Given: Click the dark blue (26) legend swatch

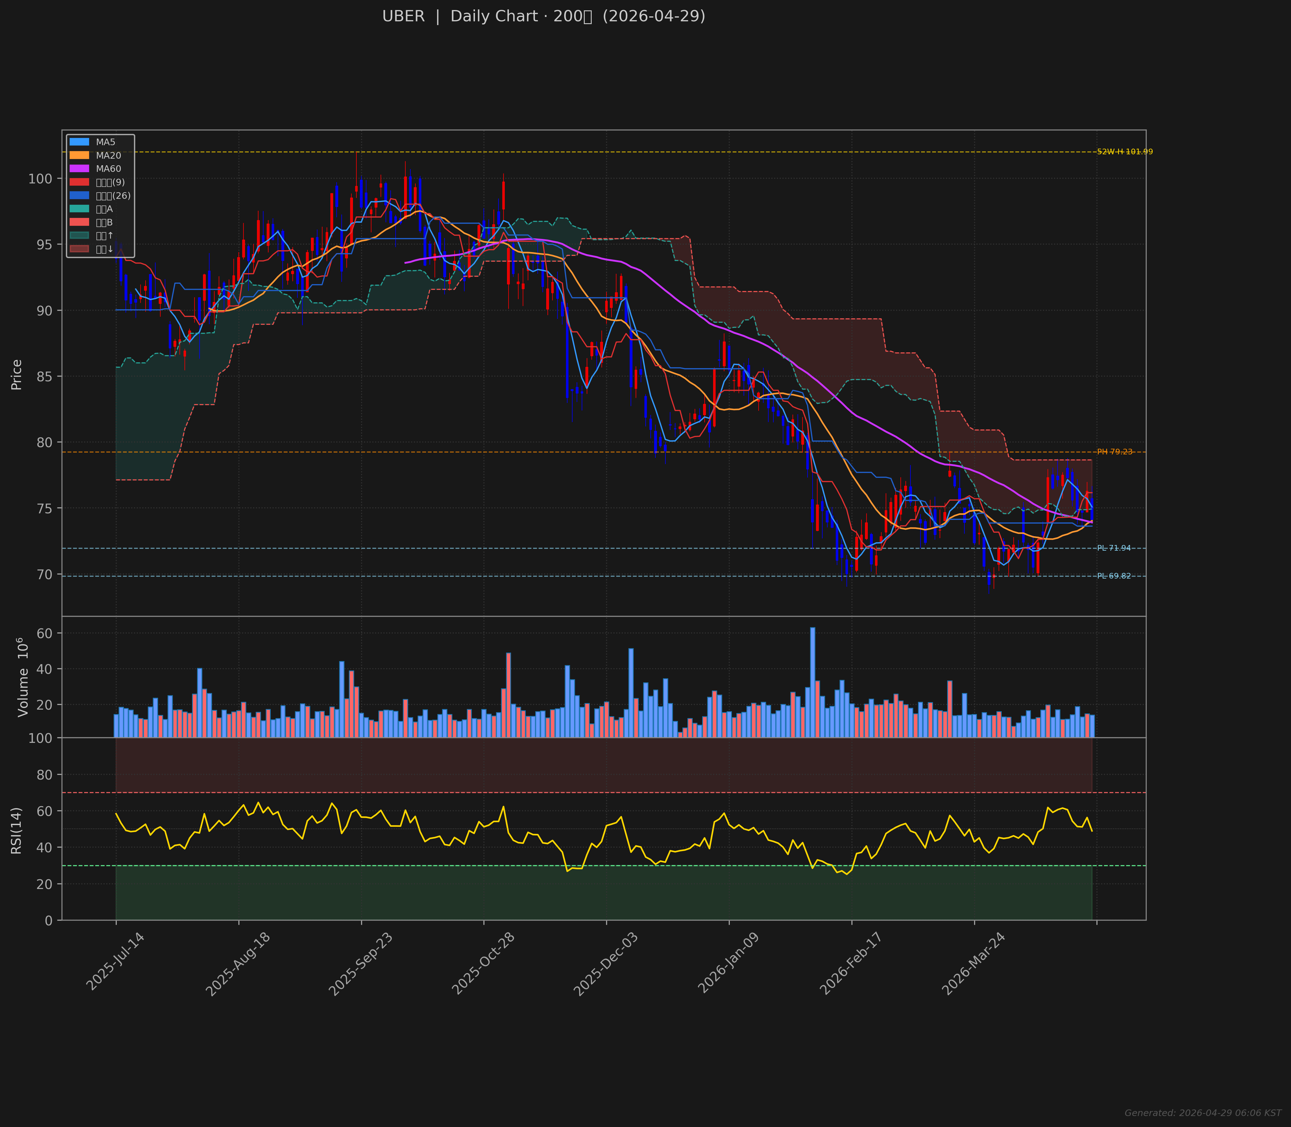Looking at the screenshot, I should point(79,196).
